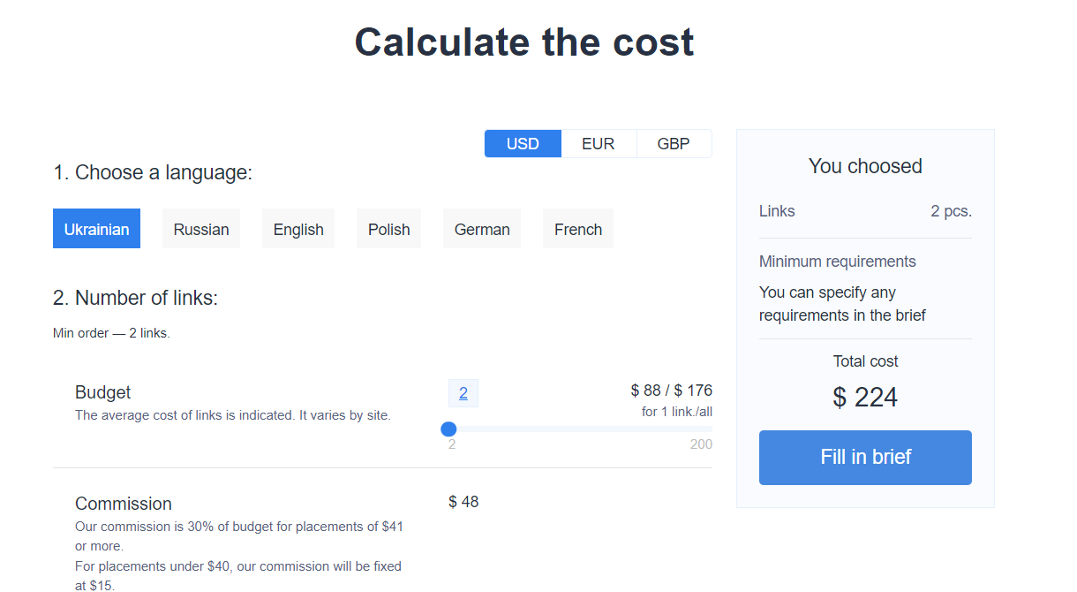Image resolution: width=1077 pixels, height=592 pixels.
Task: Click the $ 88 / $ 176 budget price
Action: (671, 391)
